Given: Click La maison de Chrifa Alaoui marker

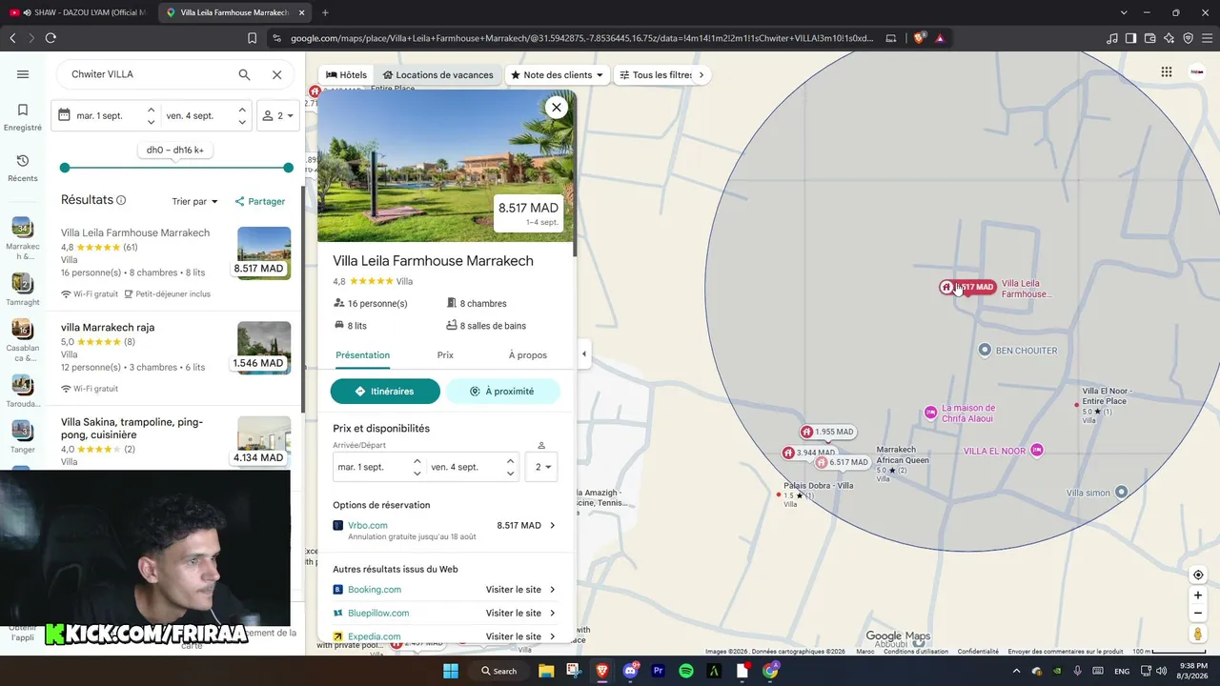Looking at the screenshot, I should click(931, 413).
